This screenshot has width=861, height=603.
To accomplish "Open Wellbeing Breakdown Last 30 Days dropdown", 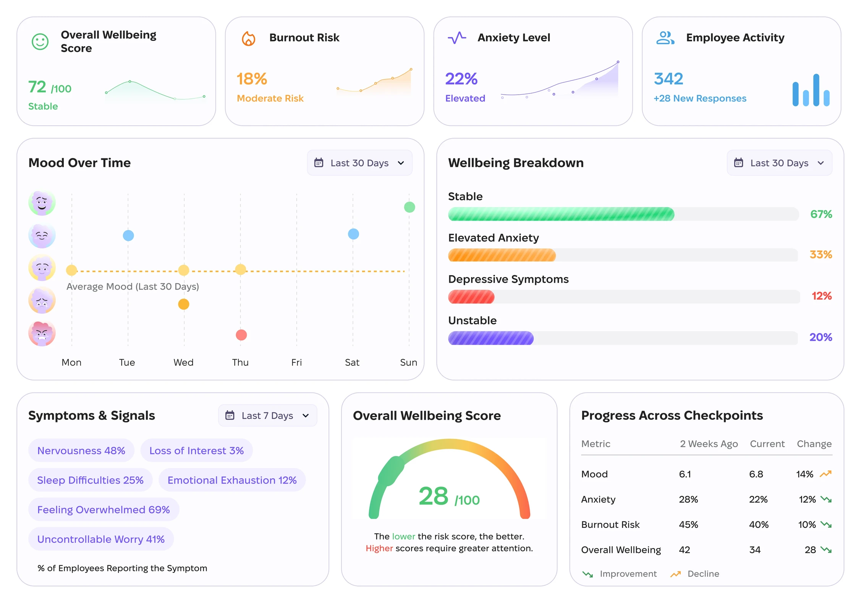I will tap(779, 163).
